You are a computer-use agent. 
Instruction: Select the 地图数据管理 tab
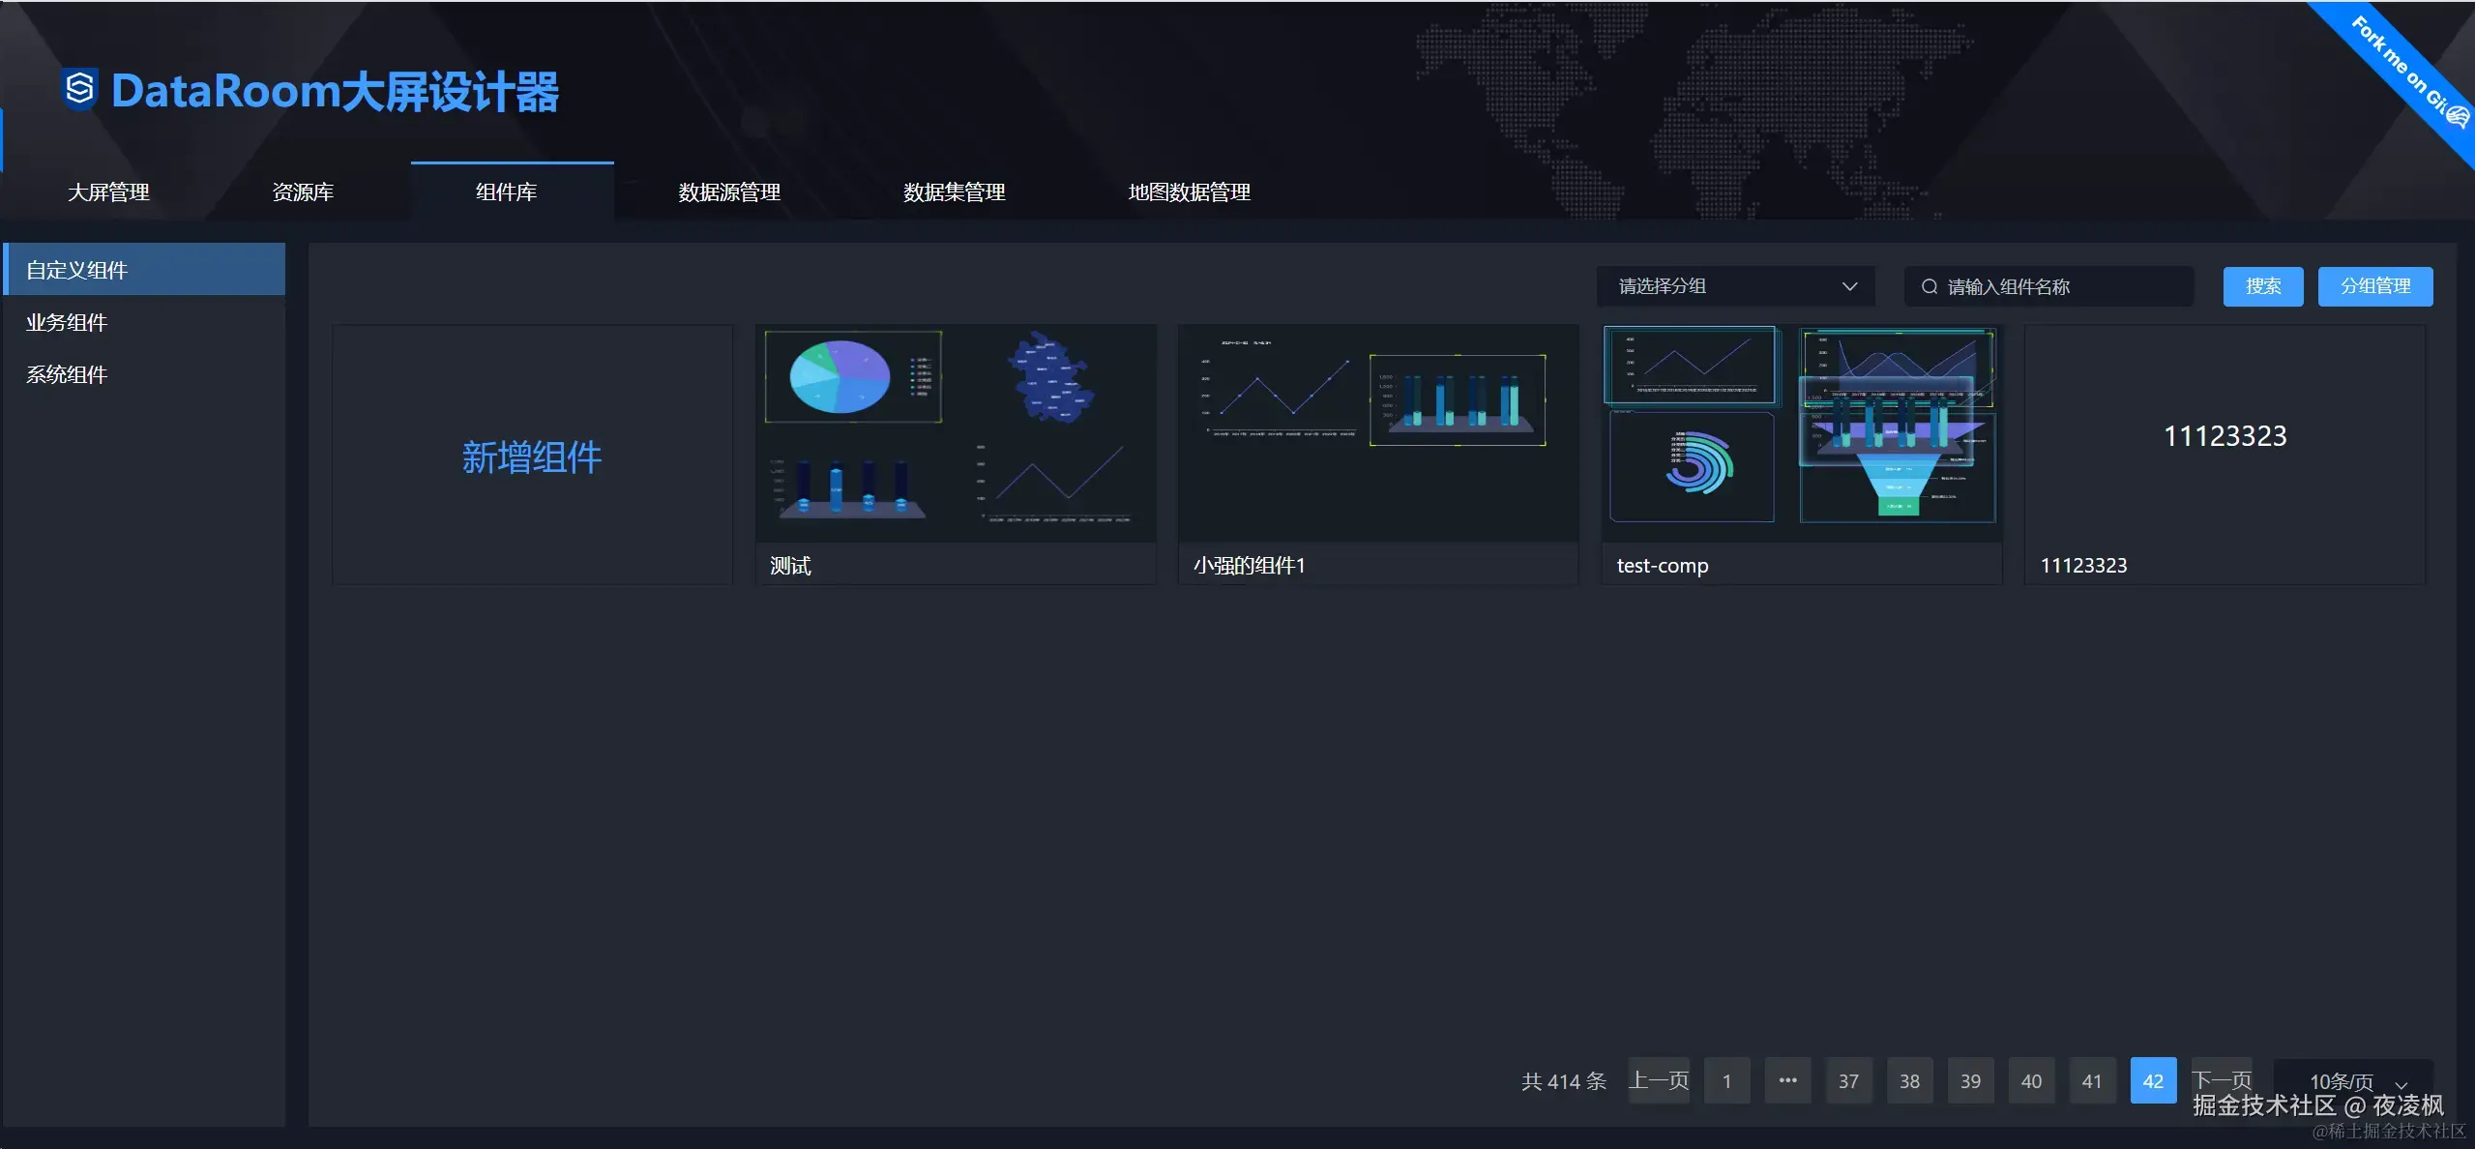(1189, 191)
